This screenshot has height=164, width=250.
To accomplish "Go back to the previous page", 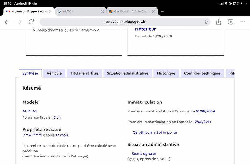I will (x=7, y=22).
